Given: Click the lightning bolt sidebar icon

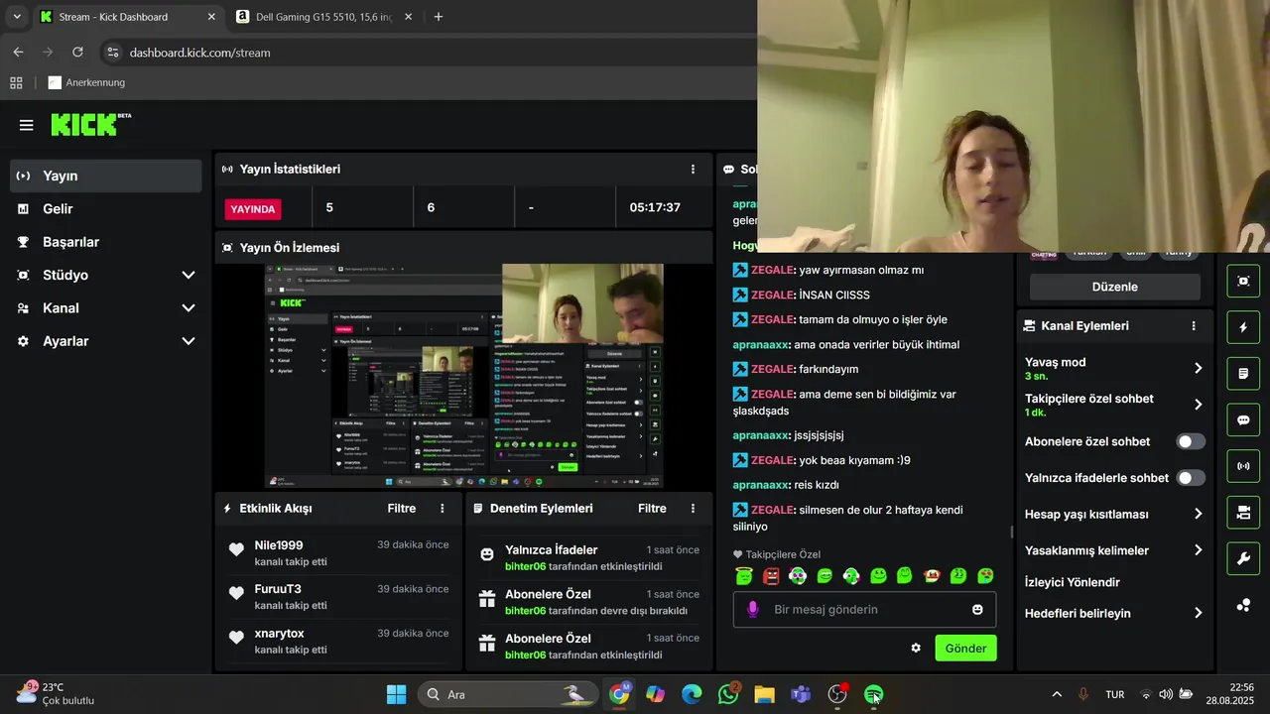Looking at the screenshot, I should click(1243, 327).
